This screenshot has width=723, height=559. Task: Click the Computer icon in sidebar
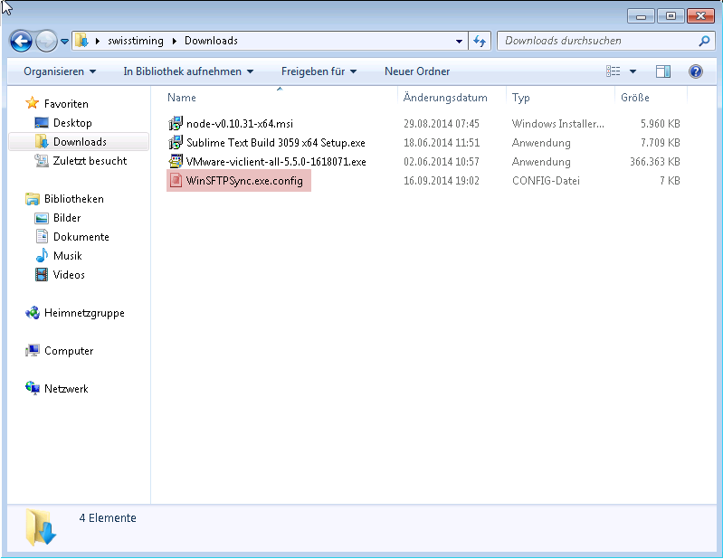33,351
